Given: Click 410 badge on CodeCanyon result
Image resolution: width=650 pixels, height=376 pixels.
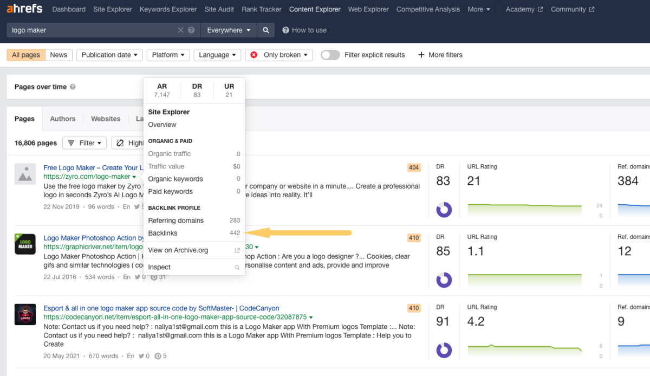Looking at the screenshot, I should [414, 308].
